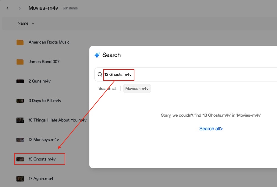
Task: Select the 17 Again.mp4 thumbnail
Action: coord(20,179)
